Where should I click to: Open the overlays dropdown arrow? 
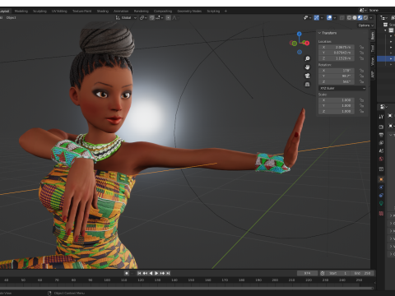pos(335,17)
